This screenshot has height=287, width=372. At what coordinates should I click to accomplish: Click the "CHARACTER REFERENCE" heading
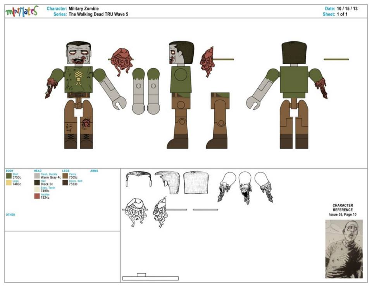coord(343,208)
